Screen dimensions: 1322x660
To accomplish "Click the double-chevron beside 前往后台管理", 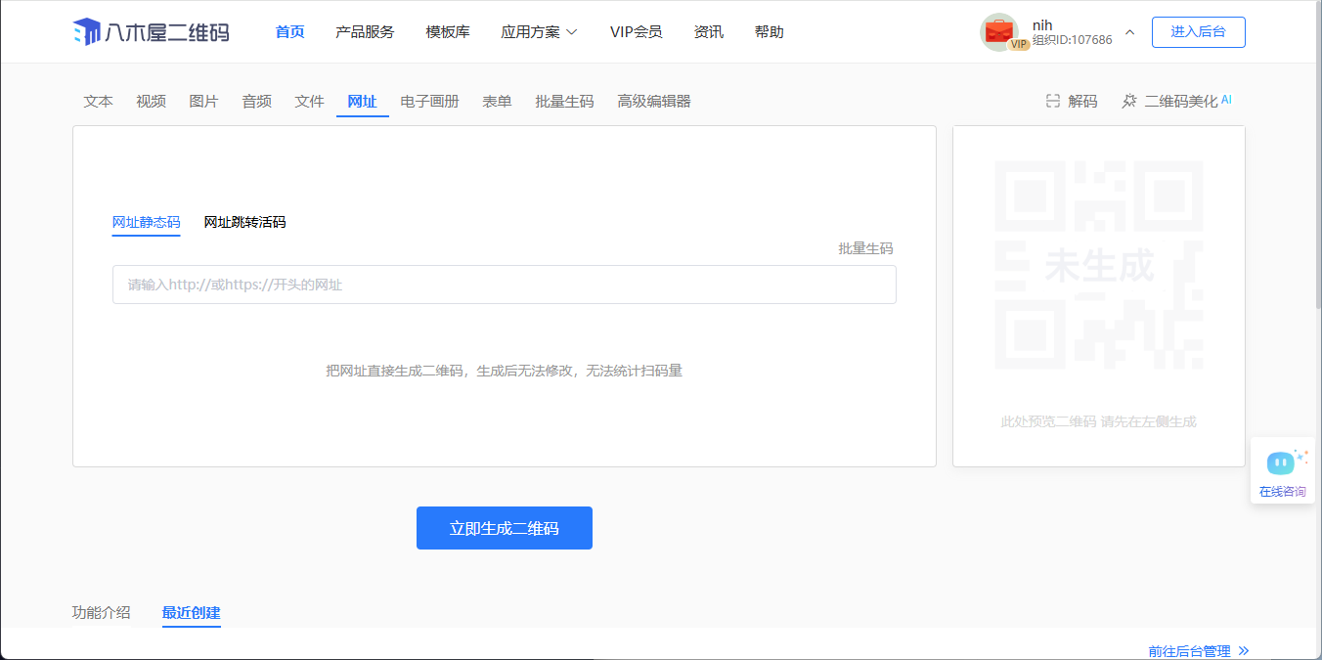I will click(x=1244, y=650).
